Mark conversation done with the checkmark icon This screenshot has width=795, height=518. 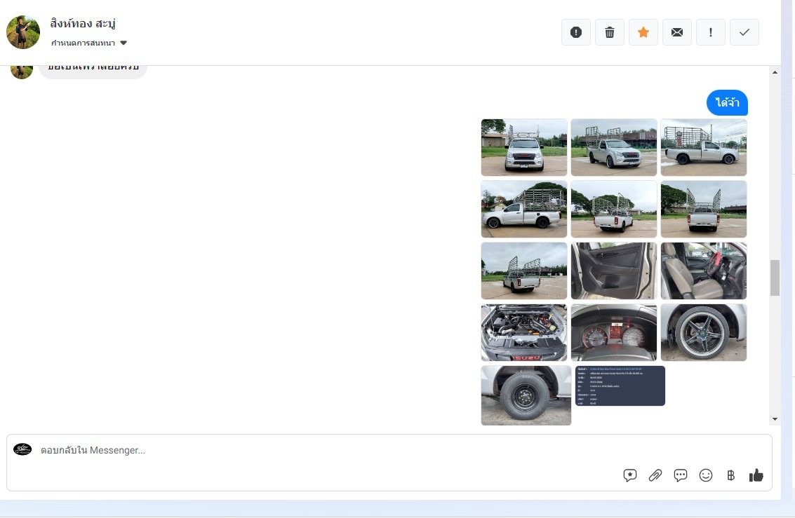click(x=744, y=32)
